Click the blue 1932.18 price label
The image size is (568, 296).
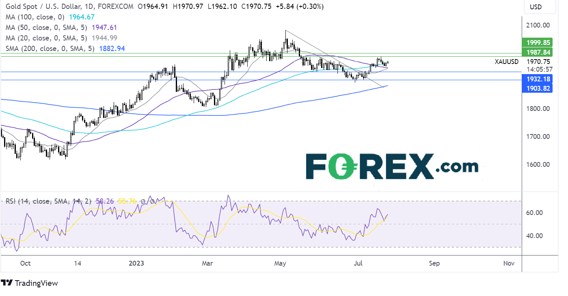(538, 79)
